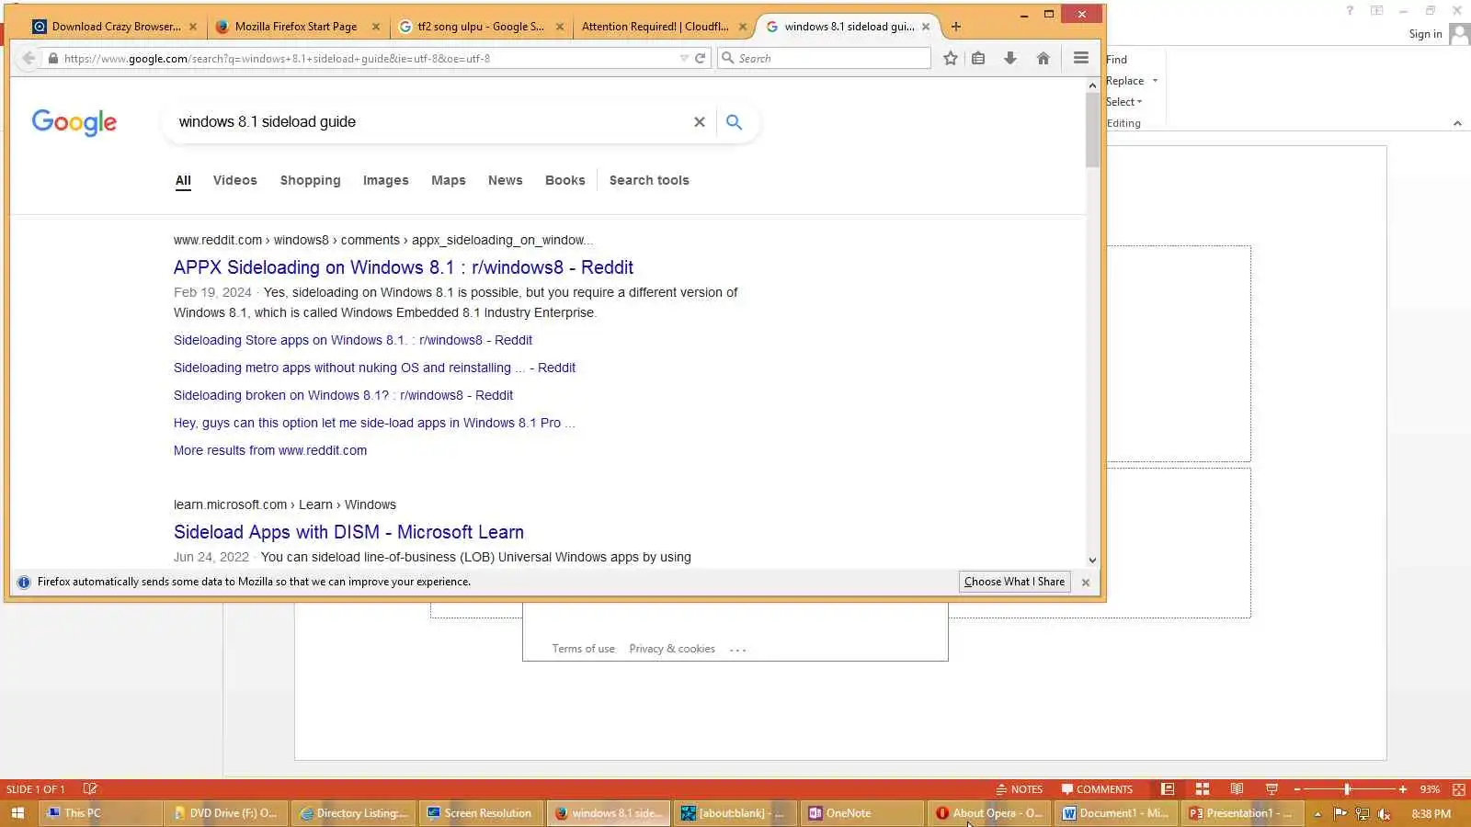Switch PowerPoint to Reading view
The image size is (1471, 827).
[x=1237, y=789]
